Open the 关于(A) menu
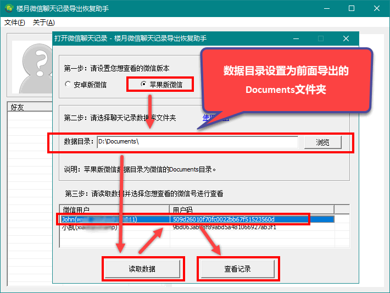The width and height of the screenshot is (390, 293). coord(43,23)
